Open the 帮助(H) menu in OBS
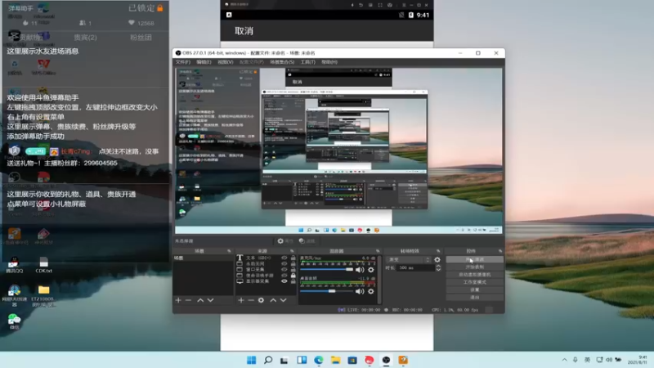The image size is (654, 368). click(329, 62)
